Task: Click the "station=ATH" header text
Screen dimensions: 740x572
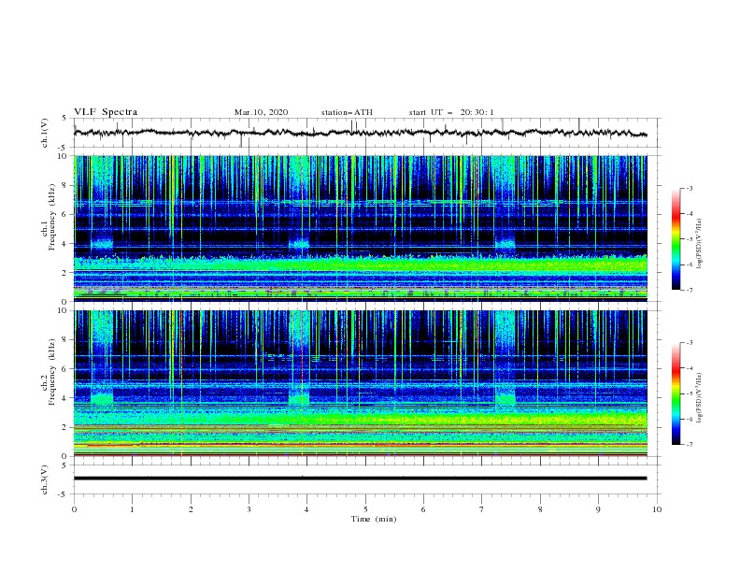Action: pos(347,112)
